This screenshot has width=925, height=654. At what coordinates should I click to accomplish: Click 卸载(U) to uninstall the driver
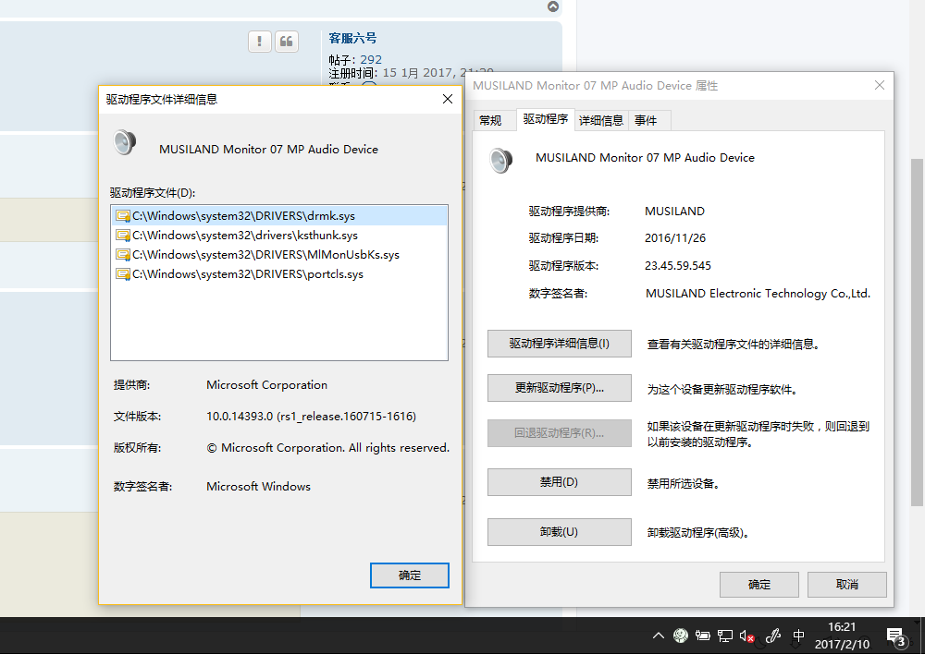(559, 531)
